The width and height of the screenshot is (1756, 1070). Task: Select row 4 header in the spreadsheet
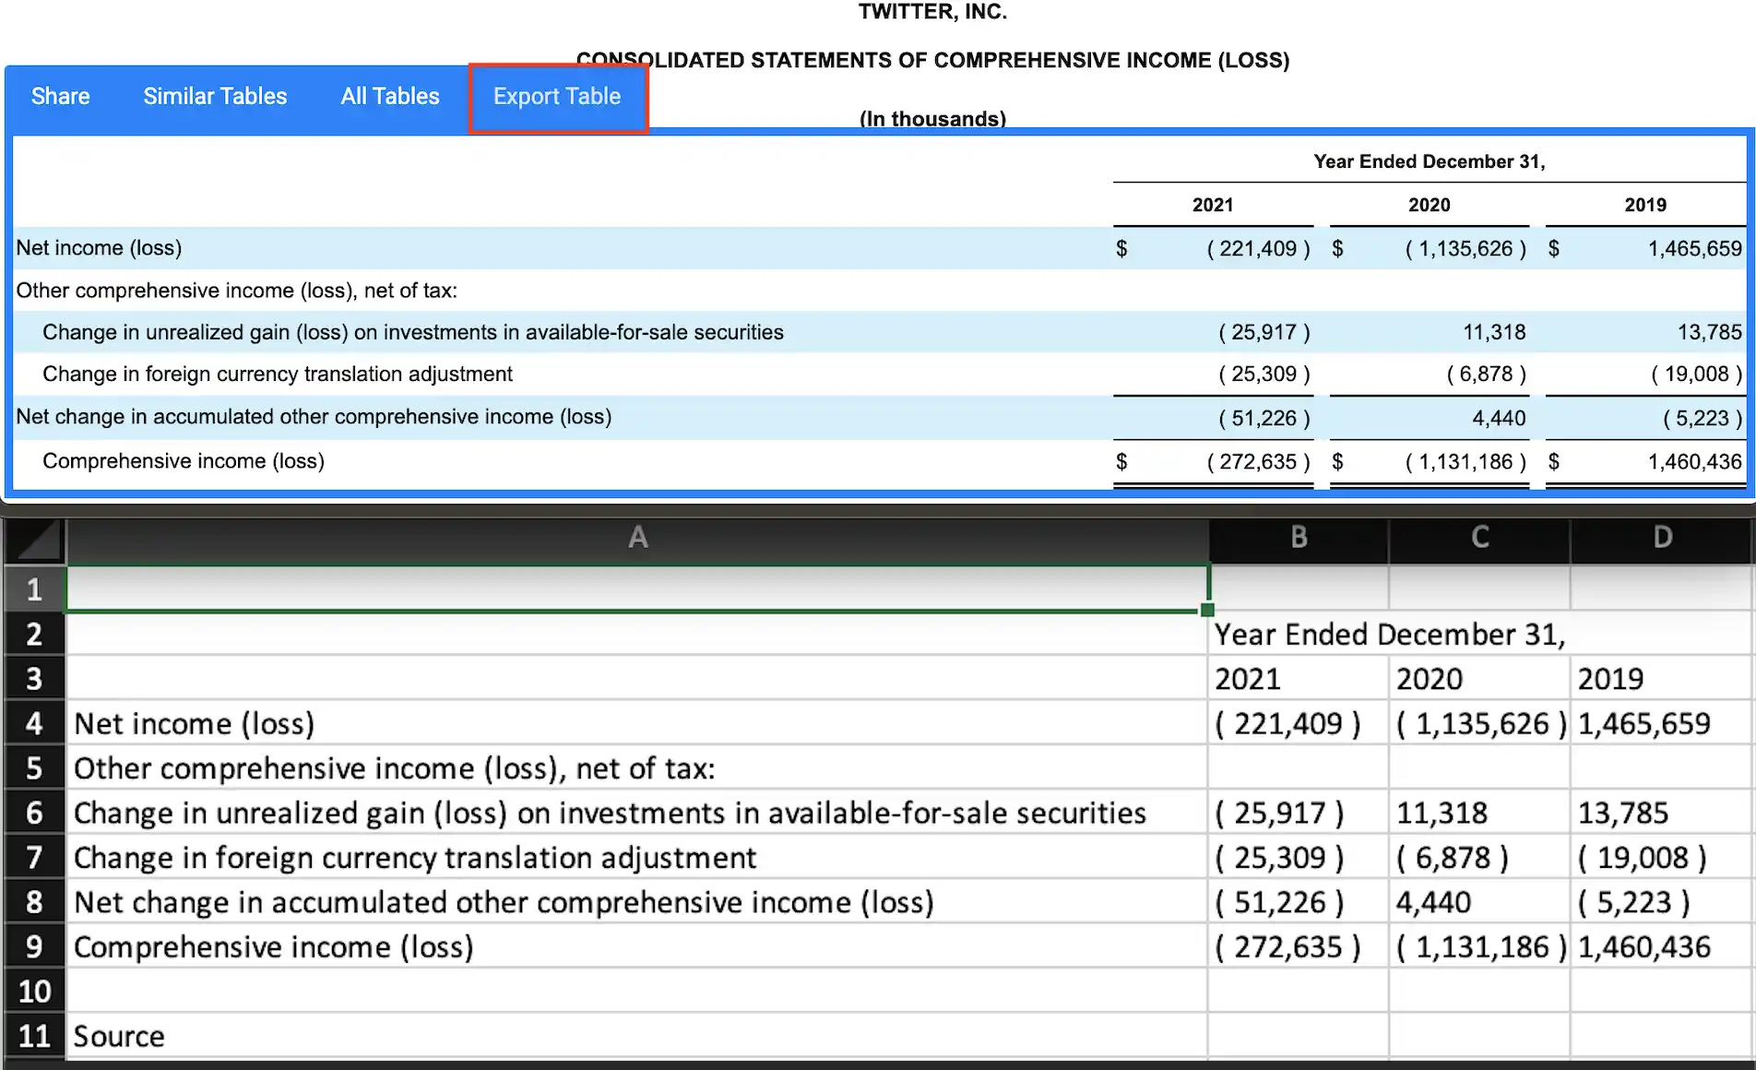[34, 723]
